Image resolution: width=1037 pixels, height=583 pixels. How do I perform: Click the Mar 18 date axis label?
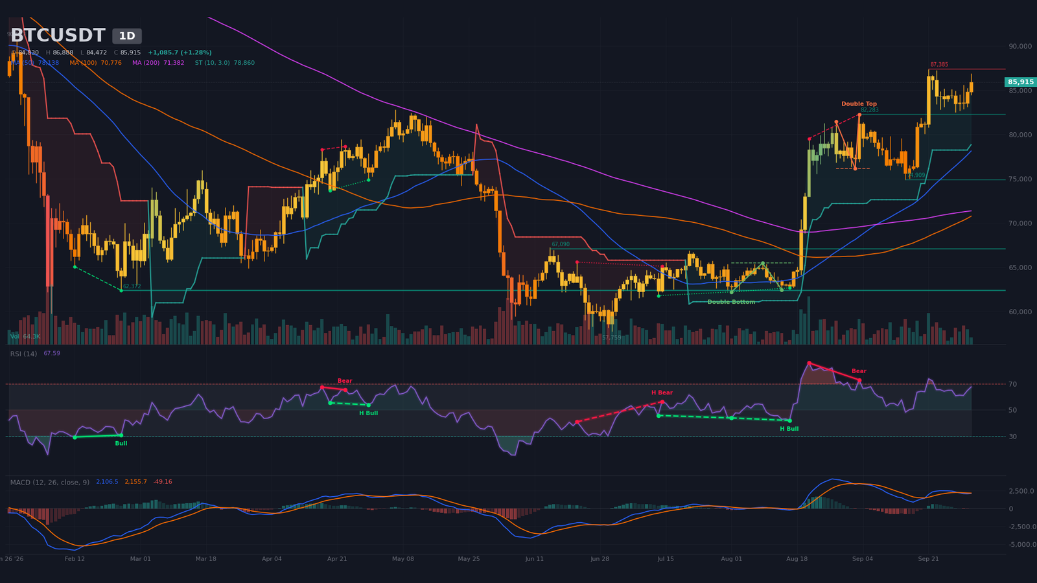pos(205,558)
